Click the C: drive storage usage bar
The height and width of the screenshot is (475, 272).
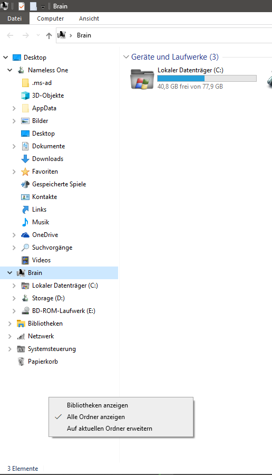point(207,79)
